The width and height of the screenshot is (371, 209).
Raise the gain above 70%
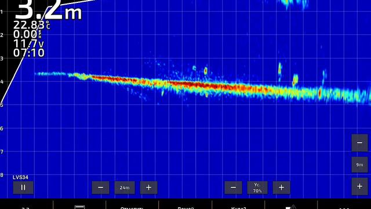click(x=281, y=188)
